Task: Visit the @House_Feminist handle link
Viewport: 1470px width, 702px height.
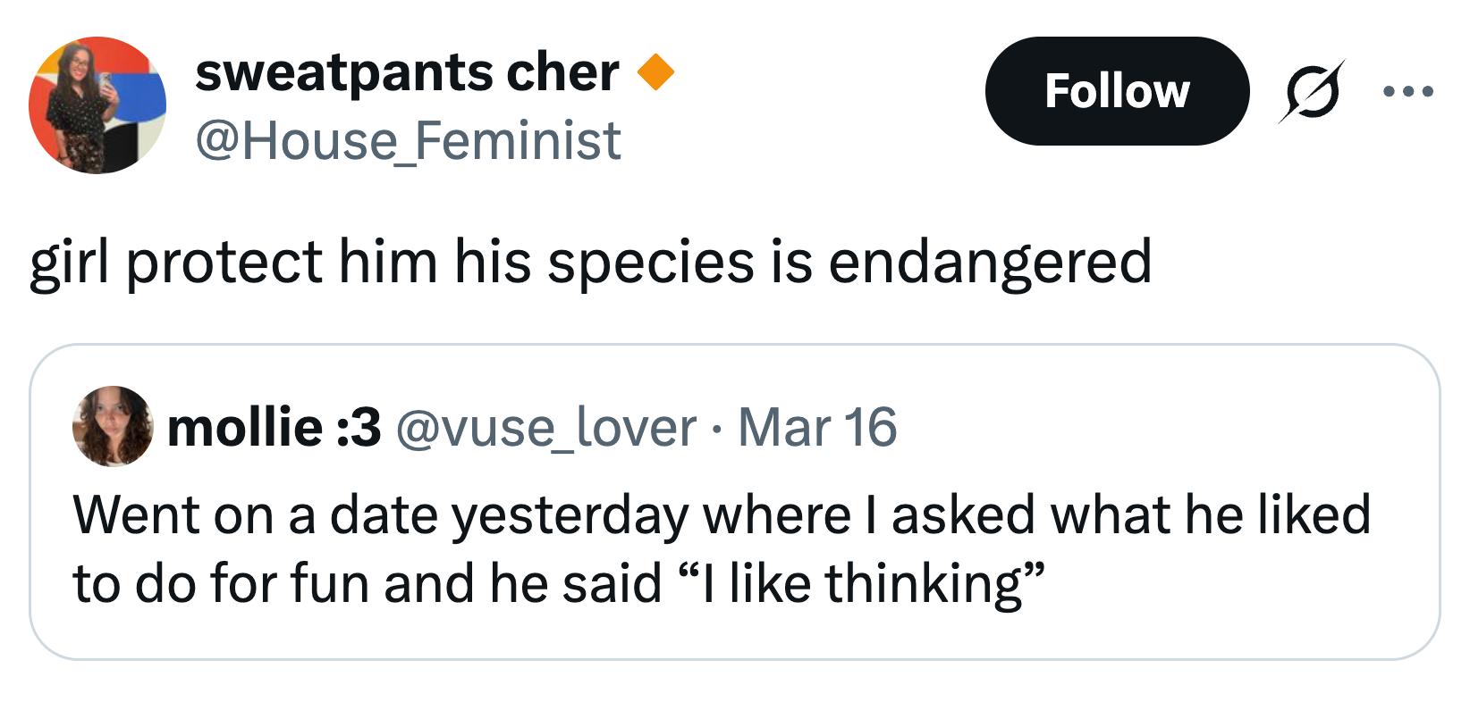Action: click(x=408, y=141)
